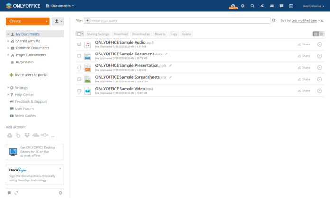Open the Sort by Last modified date dropdown

307,21
